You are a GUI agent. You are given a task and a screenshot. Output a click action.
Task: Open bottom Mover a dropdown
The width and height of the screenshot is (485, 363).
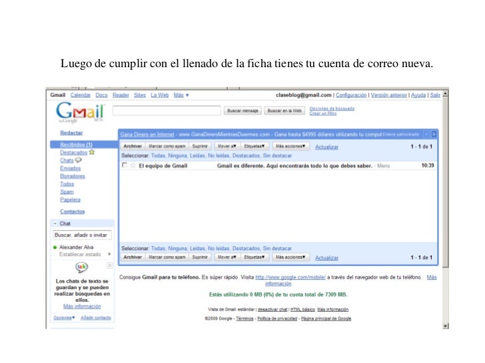tap(227, 257)
